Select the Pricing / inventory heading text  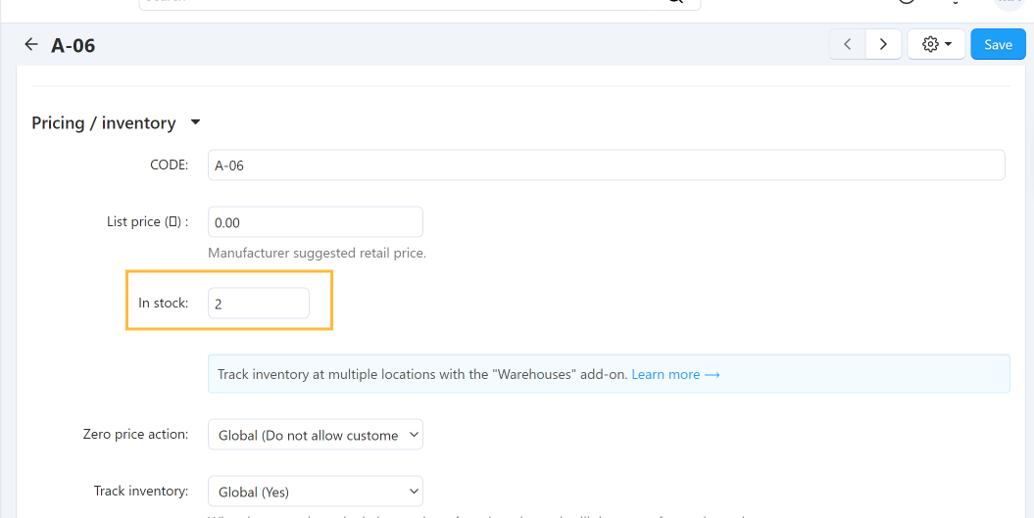click(x=104, y=123)
